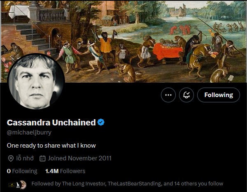Click the location pin icon
This screenshot has height=192, width=247.
click(11, 158)
